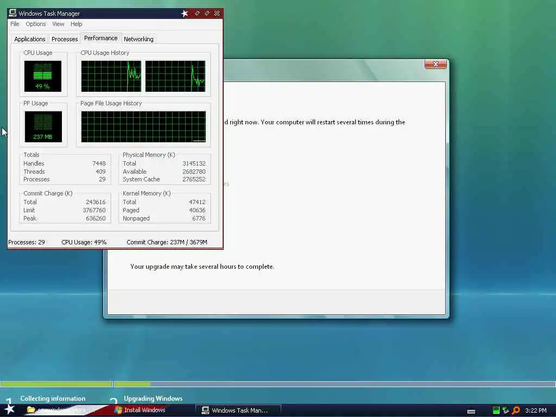Click the Page File Usage History graph
556x417 pixels.
click(x=143, y=127)
